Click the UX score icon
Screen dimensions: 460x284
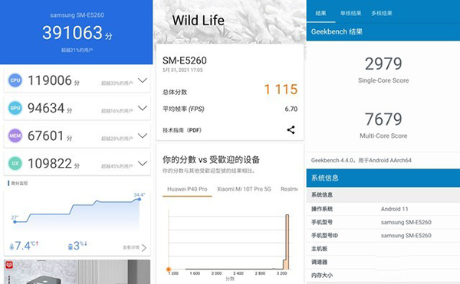click(15, 163)
